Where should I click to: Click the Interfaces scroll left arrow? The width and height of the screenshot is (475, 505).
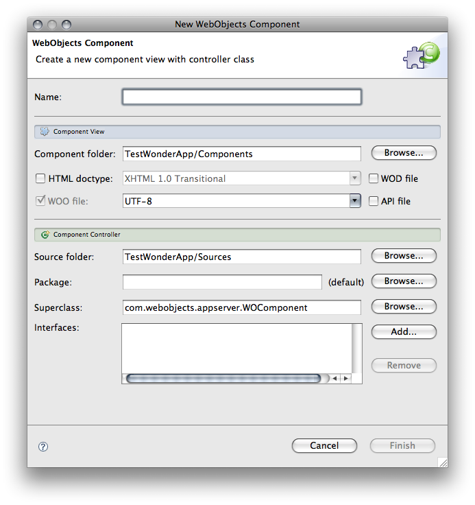tap(334, 379)
